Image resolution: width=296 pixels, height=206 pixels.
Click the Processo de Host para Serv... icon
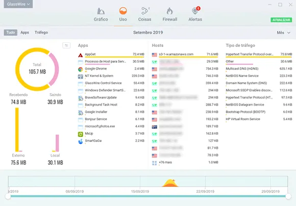click(x=81, y=62)
